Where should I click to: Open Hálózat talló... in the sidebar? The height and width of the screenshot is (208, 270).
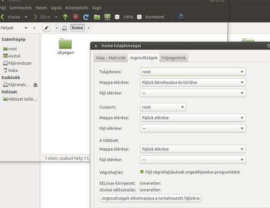click(x=20, y=99)
